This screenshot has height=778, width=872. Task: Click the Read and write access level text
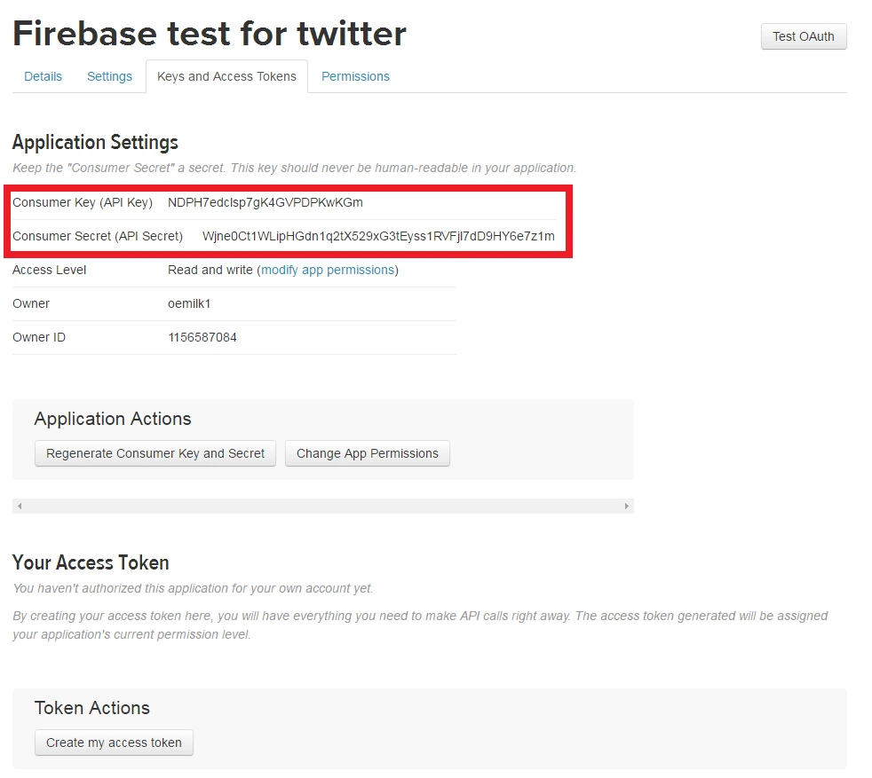click(x=210, y=270)
